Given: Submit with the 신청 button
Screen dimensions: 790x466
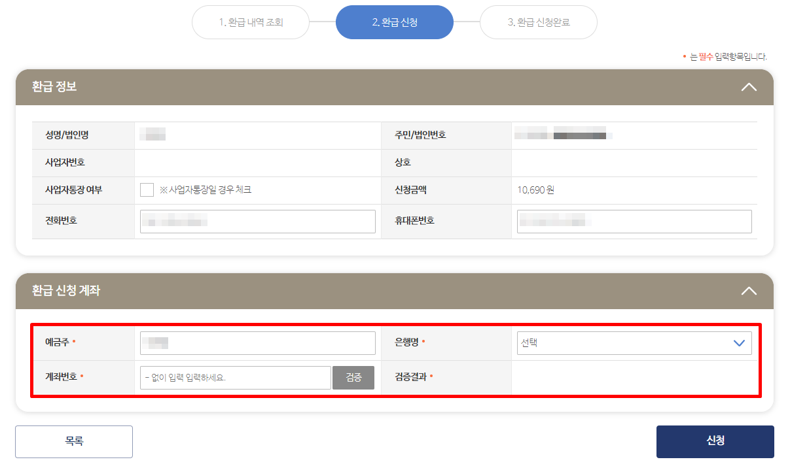Looking at the screenshot, I should point(715,442).
